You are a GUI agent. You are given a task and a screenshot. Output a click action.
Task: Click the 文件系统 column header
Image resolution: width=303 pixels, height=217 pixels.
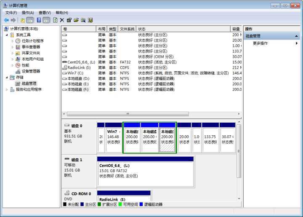point(127,29)
